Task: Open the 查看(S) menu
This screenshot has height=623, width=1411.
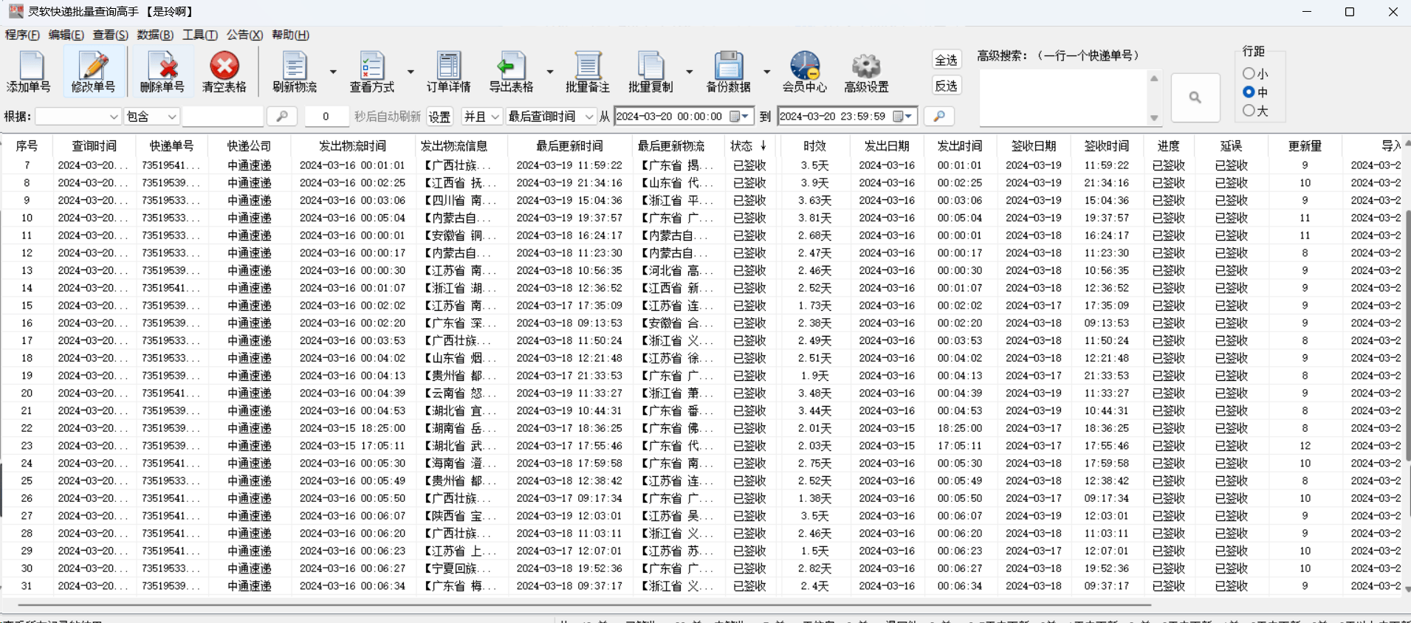Action: 111,35
